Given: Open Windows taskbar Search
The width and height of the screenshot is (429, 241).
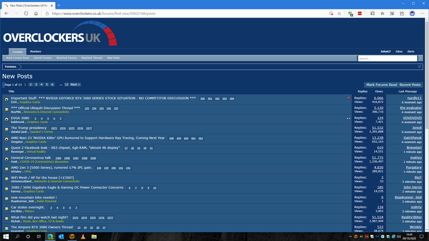Looking at the screenshot, I should [x=17, y=236].
